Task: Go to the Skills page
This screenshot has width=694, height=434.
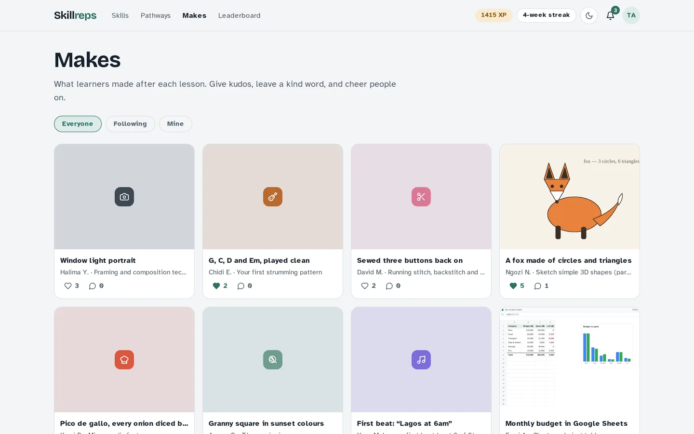Action: coord(120,15)
